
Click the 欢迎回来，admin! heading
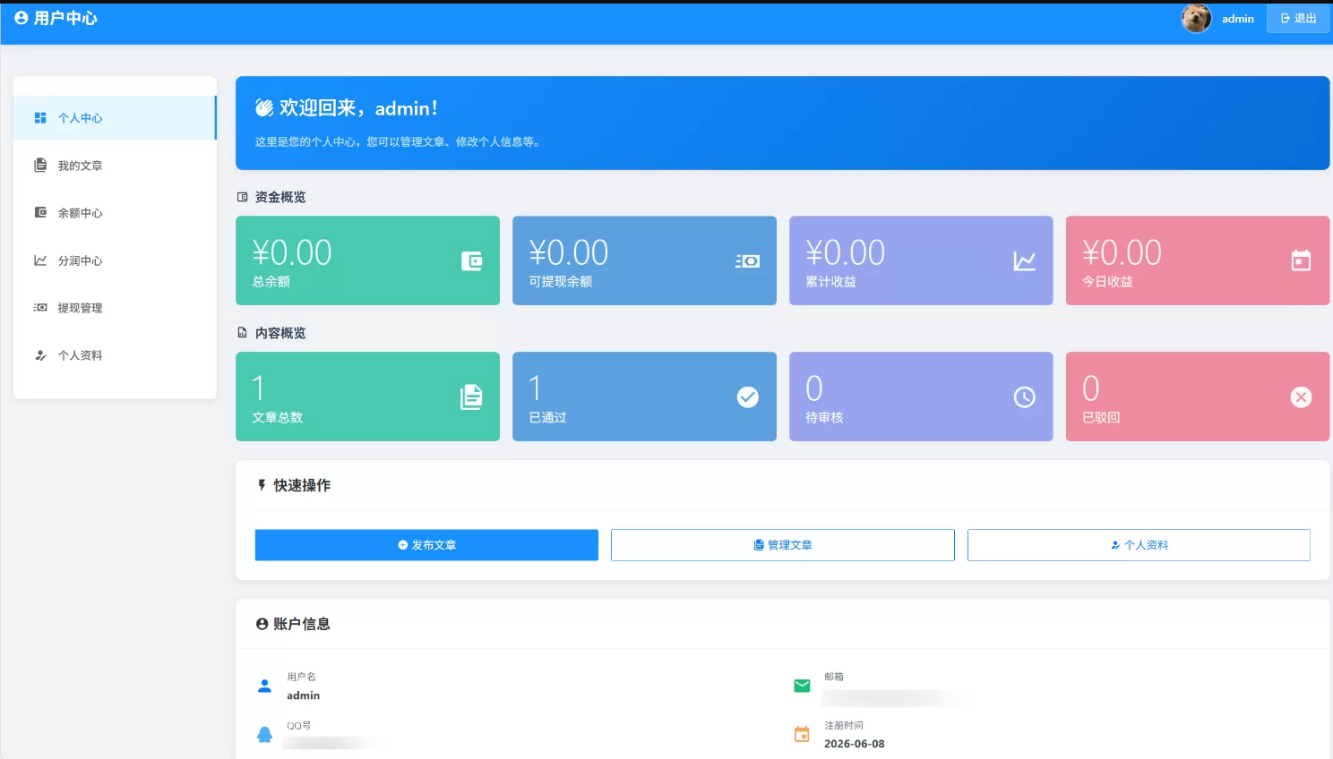[358, 108]
